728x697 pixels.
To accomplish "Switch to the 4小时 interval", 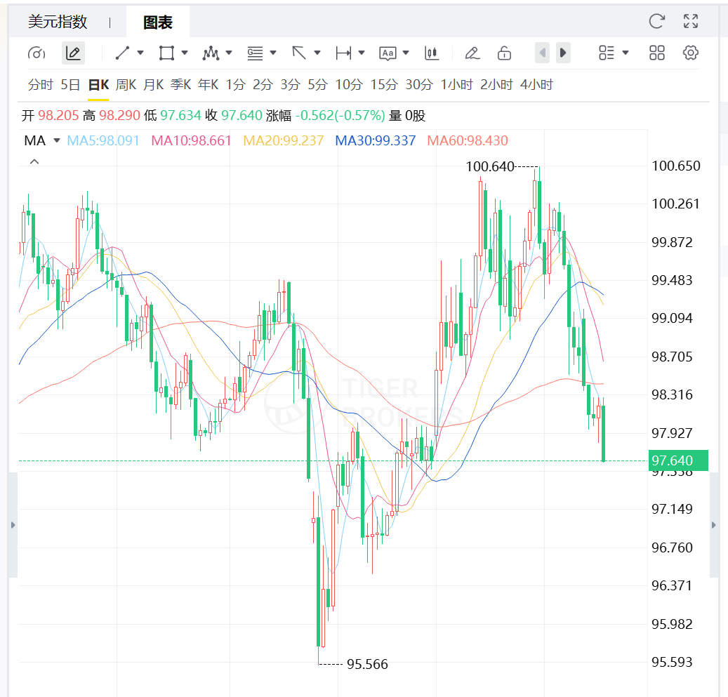I will pyautogui.click(x=536, y=85).
